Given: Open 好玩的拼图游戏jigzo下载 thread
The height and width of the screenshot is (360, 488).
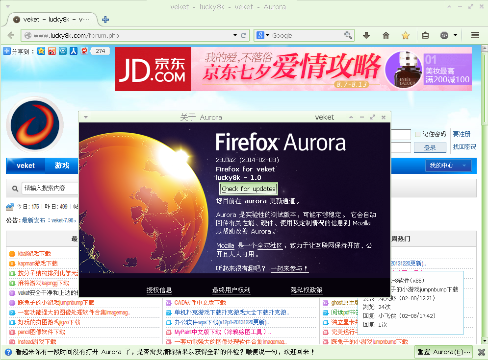Looking at the screenshot, I should click(x=49, y=322).
